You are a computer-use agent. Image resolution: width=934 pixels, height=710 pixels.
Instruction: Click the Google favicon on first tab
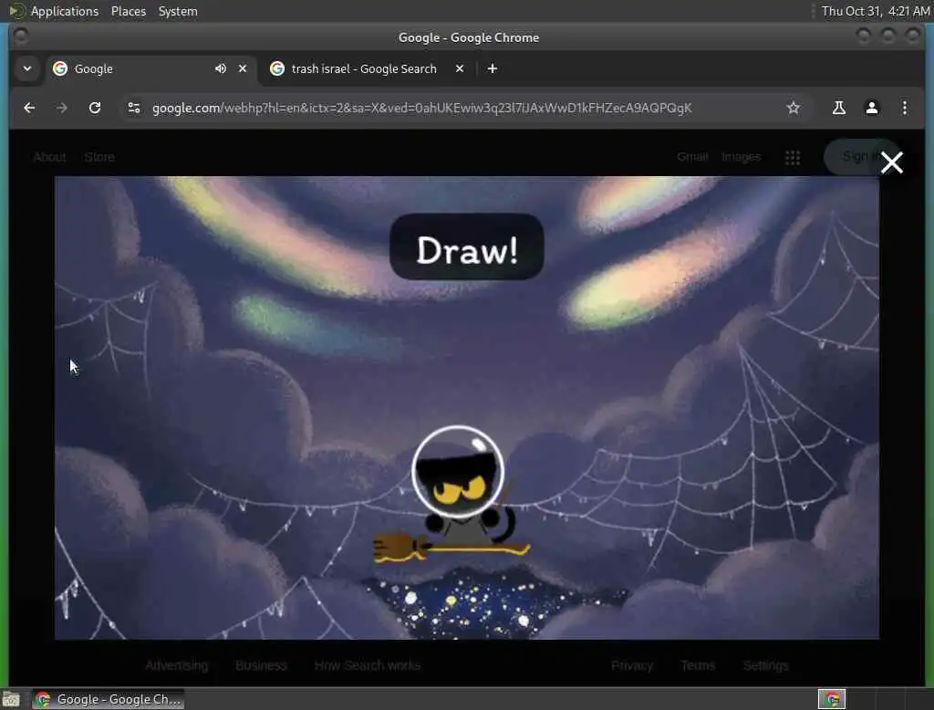point(60,68)
